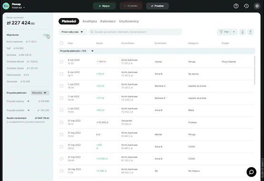Expand the Przyszłe wydatki section
264x181 pixels.
pos(29,111)
